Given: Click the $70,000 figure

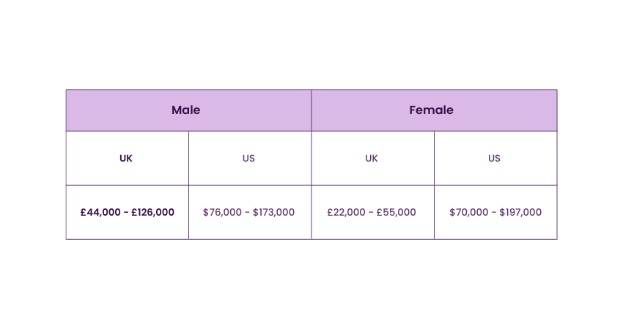Looking at the screenshot, I should pos(469,213).
